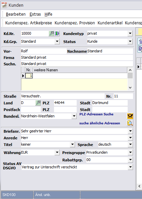Open the Extras menu
Screen dimensions: 142x199
pyautogui.click(x=35, y=14)
